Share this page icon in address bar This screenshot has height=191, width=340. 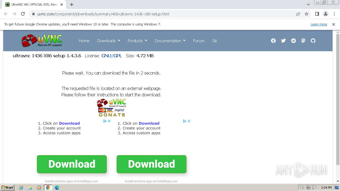coord(298,14)
